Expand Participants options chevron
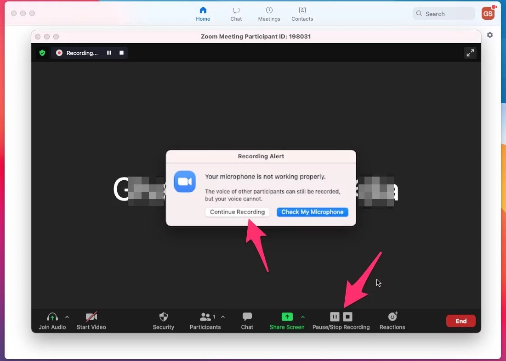This screenshot has height=361, width=506. (x=223, y=316)
